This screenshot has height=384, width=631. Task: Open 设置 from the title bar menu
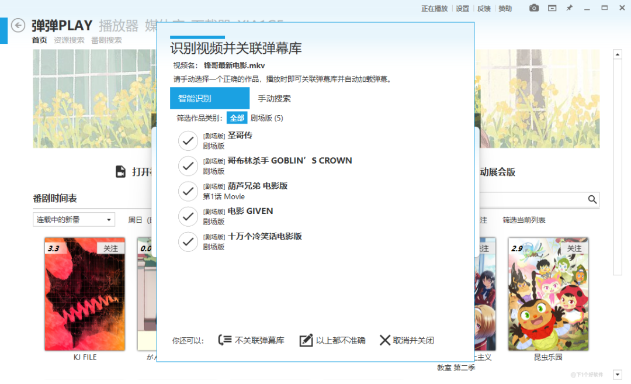[x=462, y=8]
